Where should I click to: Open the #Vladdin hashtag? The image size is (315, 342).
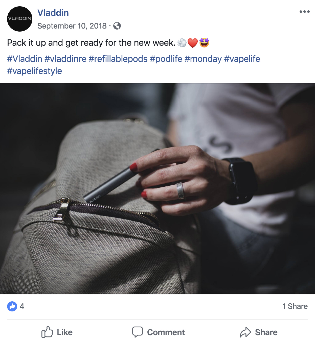pyautogui.click(x=25, y=59)
